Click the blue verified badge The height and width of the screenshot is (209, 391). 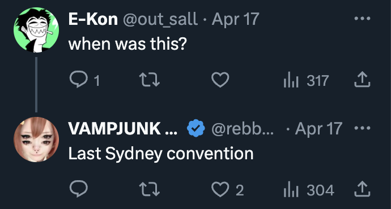click(x=196, y=128)
